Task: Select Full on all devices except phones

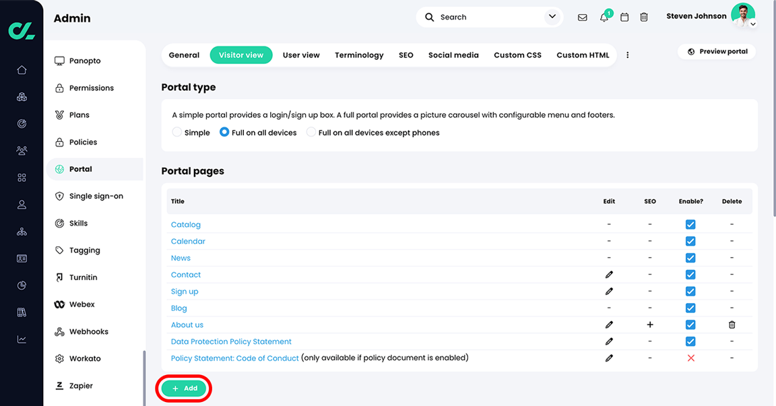Action: click(x=311, y=132)
